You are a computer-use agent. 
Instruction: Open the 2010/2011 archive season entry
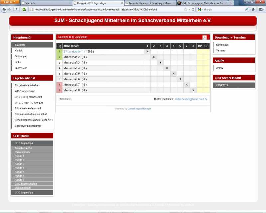[x=222, y=85]
